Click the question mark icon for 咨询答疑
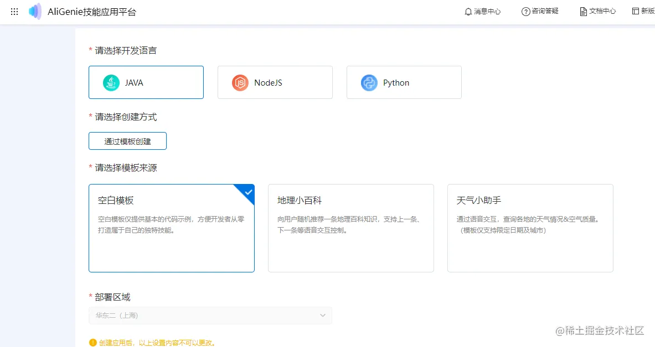The height and width of the screenshot is (347, 655). 525,12
